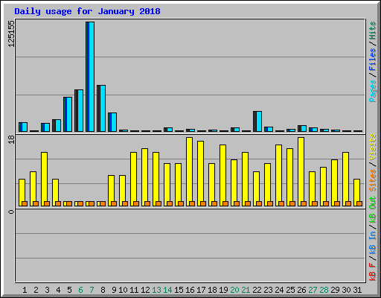Screen dimensions: 381x298
Task: Click the 18 axis value for visits
Action: click(x=11, y=139)
